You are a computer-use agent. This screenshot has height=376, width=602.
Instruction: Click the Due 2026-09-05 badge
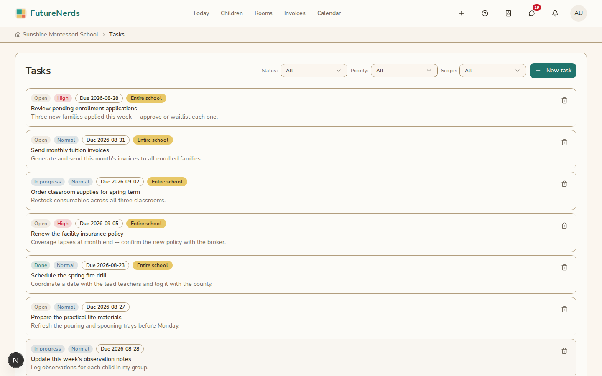tap(99, 224)
